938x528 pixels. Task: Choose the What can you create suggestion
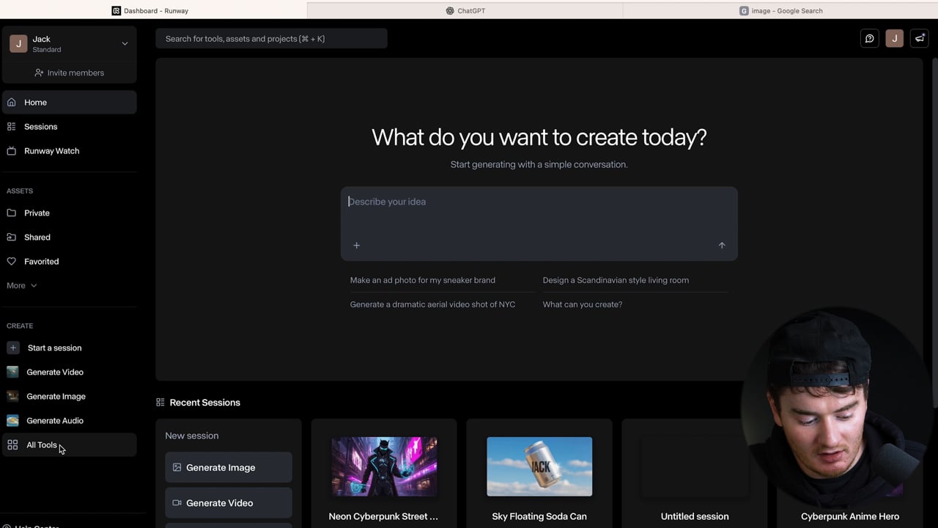pos(583,304)
